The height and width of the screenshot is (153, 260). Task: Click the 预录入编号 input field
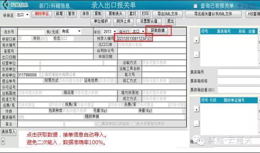[x=152, y=39]
